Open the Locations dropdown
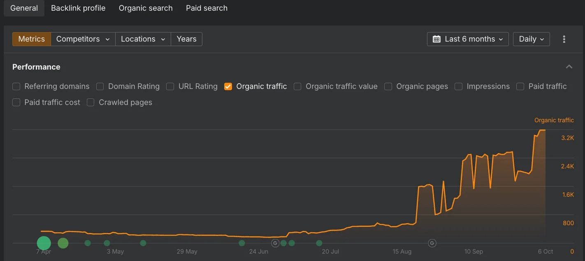585x261 pixels. 143,39
